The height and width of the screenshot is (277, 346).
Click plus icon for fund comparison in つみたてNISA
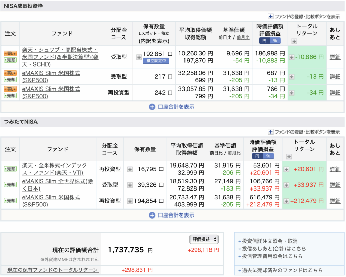(x=270, y=132)
